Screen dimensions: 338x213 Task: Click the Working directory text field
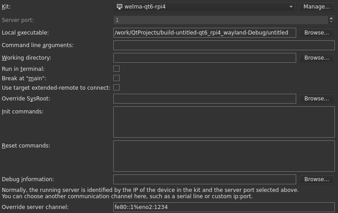[205, 58]
